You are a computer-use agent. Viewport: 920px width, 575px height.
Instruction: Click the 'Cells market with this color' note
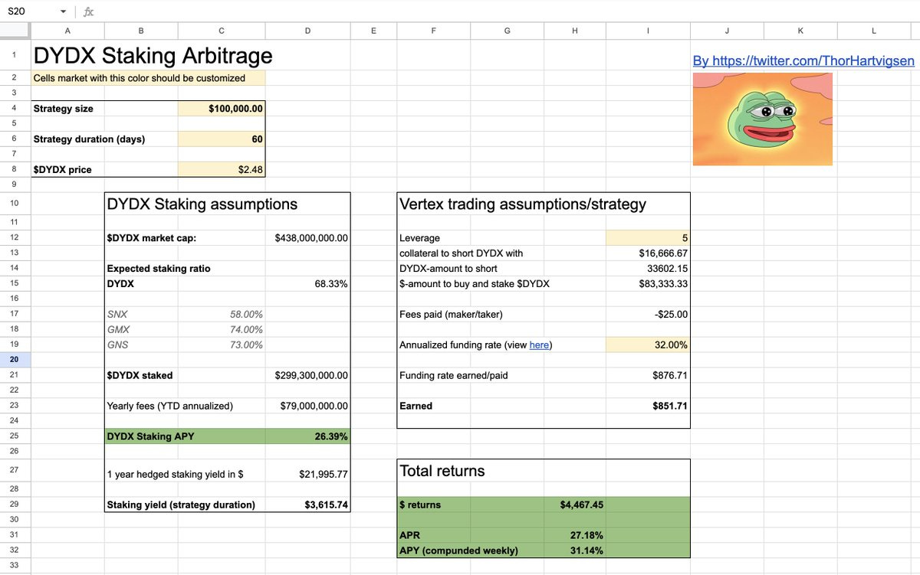tap(140, 78)
